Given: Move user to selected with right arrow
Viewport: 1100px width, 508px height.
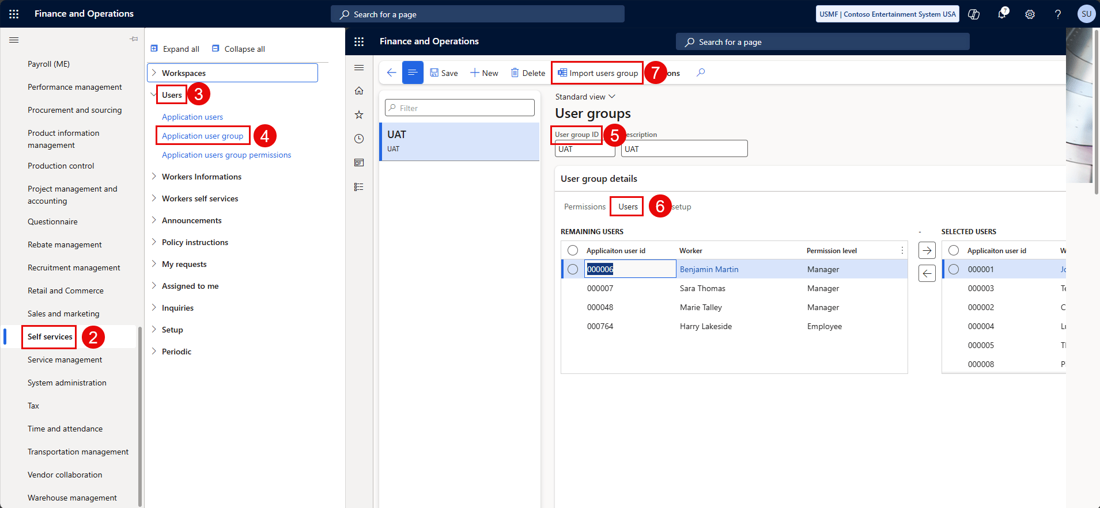Looking at the screenshot, I should 927,250.
